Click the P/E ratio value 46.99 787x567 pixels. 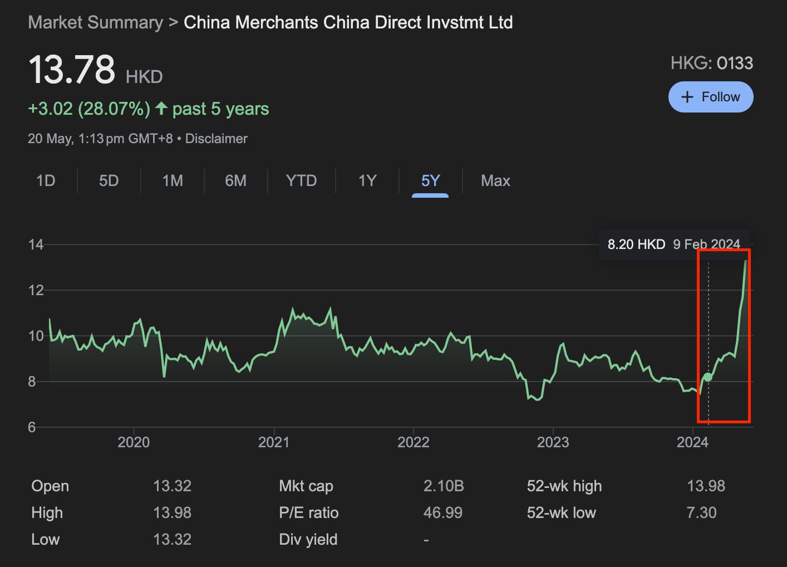(x=443, y=512)
